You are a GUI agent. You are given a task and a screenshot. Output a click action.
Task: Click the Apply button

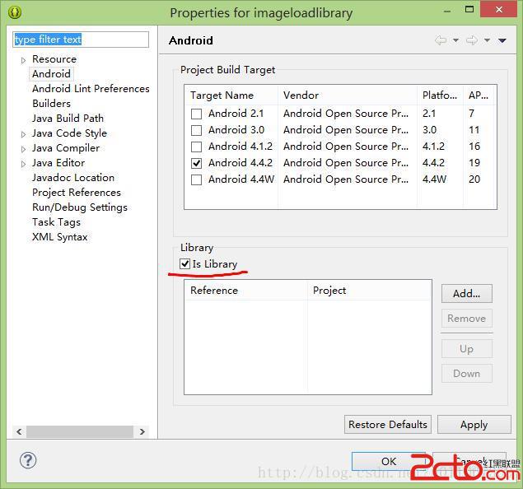[474, 424]
